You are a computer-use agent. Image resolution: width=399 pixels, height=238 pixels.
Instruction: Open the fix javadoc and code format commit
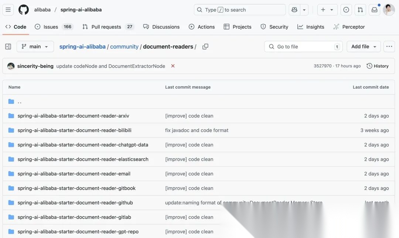coord(197,130)
